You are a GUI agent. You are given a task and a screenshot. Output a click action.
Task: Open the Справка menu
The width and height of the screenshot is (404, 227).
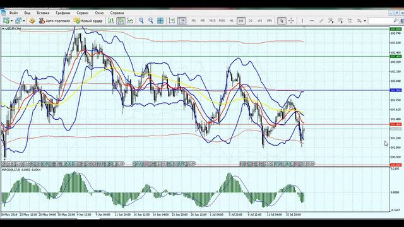click(x=117, y=13)
